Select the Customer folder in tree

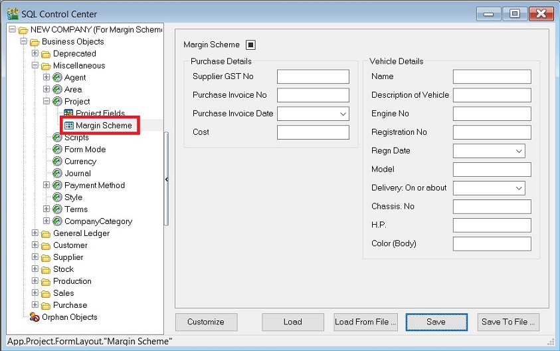tap(70, 245)
